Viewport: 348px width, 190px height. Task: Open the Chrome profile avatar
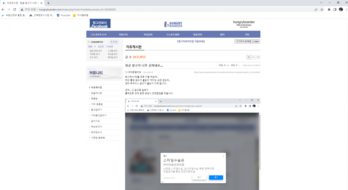pyautogui.click(x=340, y=9)
